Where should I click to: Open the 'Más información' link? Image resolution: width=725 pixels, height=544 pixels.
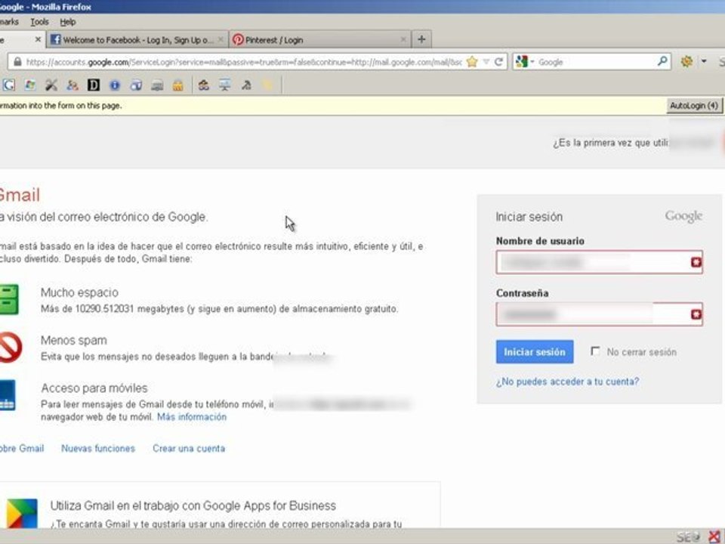tap(191, 417)
